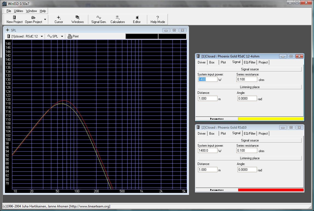
Task: Switch to Driver tab in RSd10 window
Action: pos(202,134)
